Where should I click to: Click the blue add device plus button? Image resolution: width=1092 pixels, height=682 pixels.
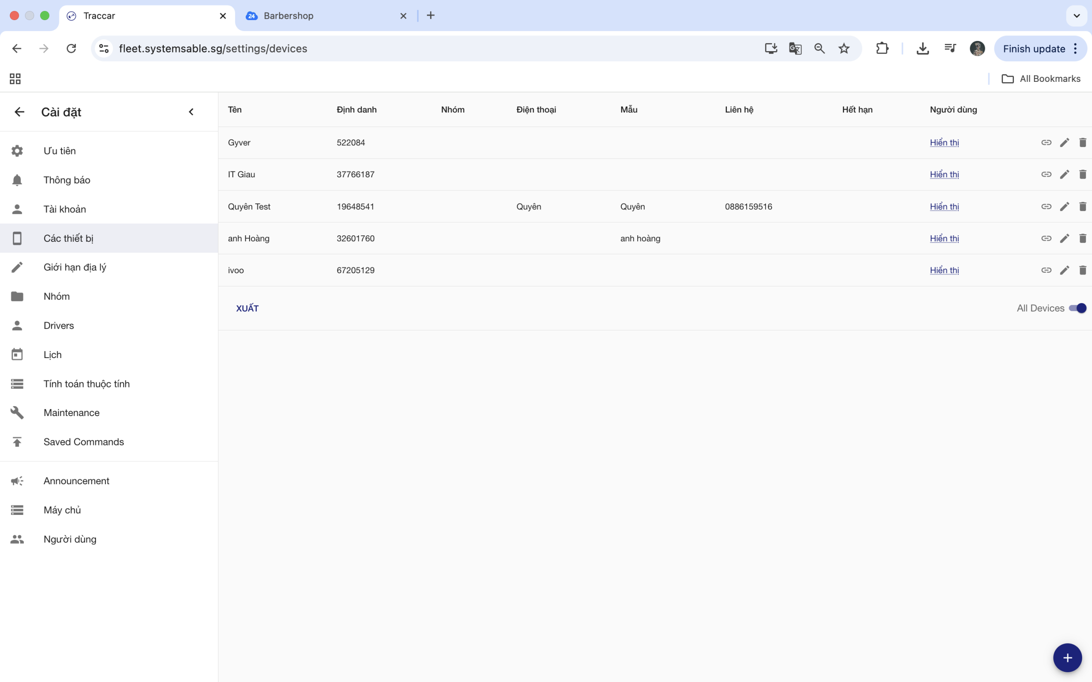(1067, 658)
